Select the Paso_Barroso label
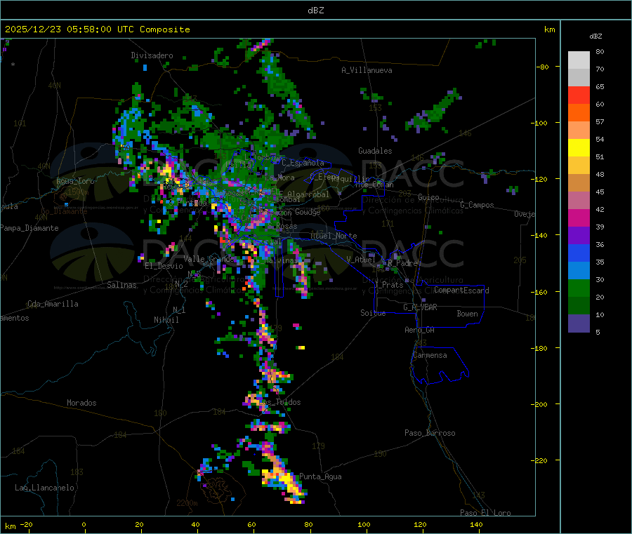632x534 pixels. (x=430, y=433)
